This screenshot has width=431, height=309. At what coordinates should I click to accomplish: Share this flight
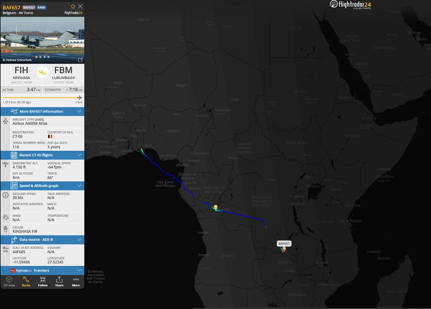(59, 281)
